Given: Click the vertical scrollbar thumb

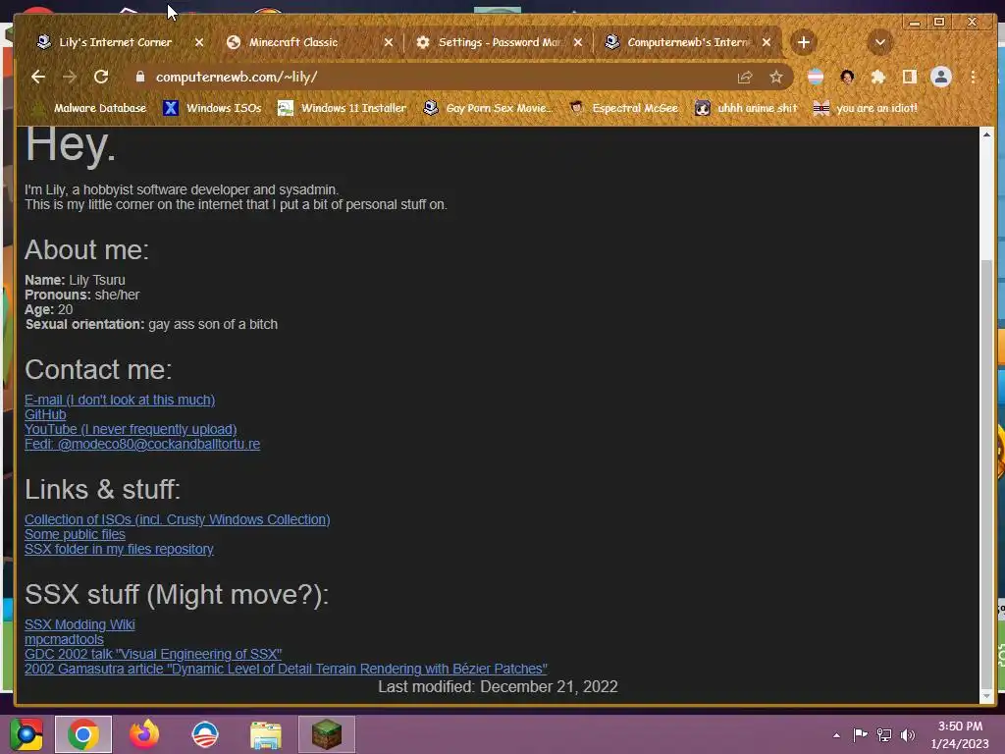Looking at the screenshot, I should (986, 473).
